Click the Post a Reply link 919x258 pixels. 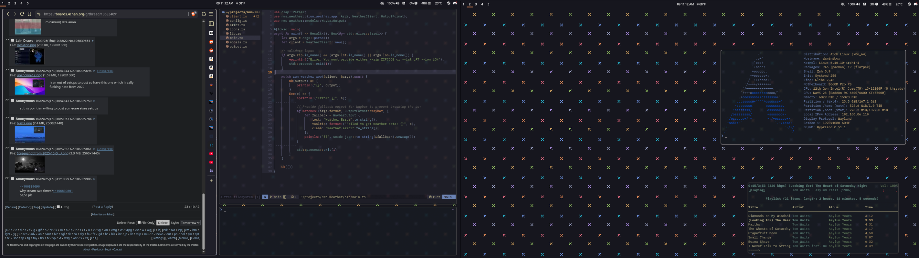102,207
